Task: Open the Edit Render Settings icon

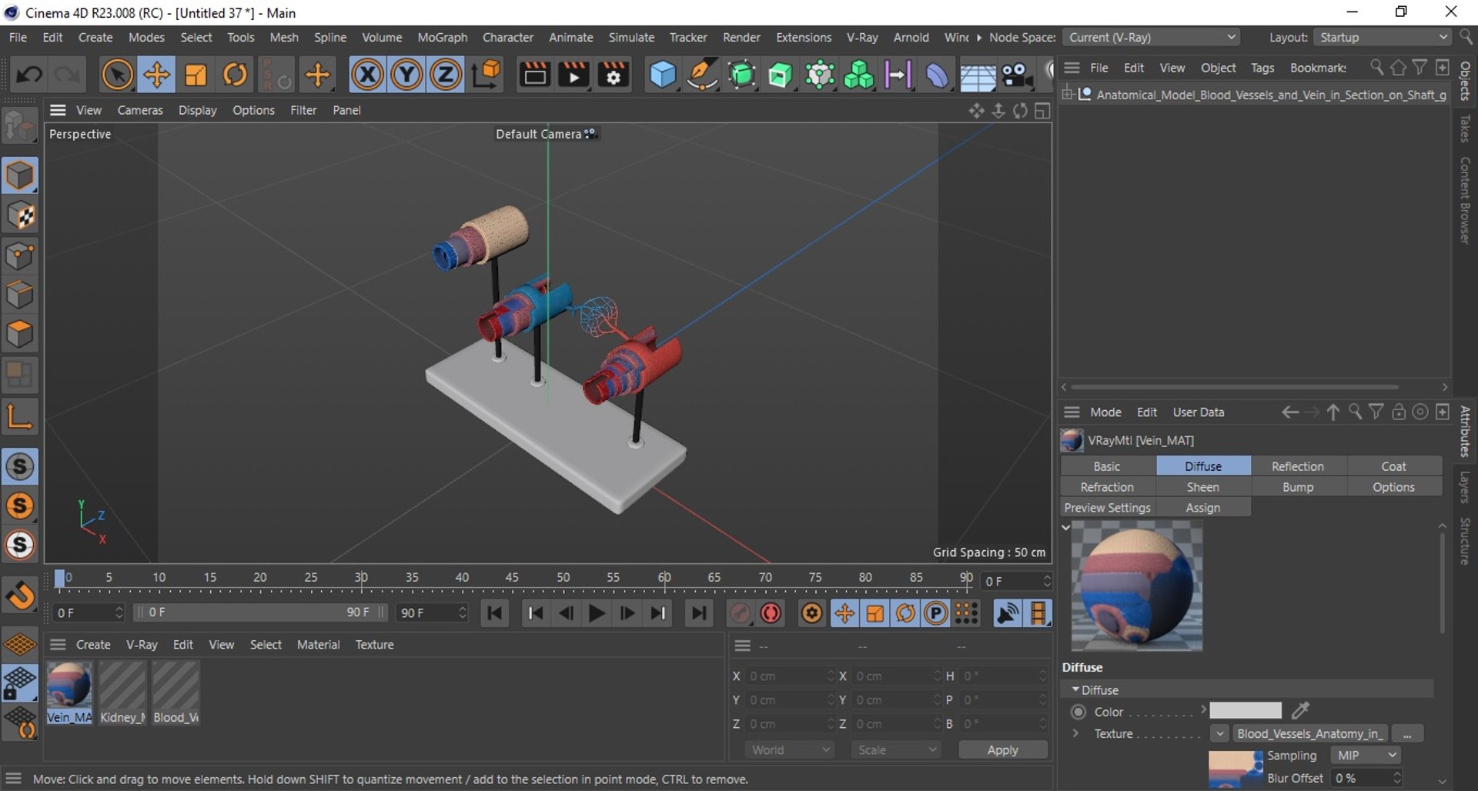Action: [614, 75]
